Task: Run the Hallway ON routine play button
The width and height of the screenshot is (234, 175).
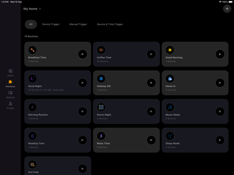Action: 151,83
